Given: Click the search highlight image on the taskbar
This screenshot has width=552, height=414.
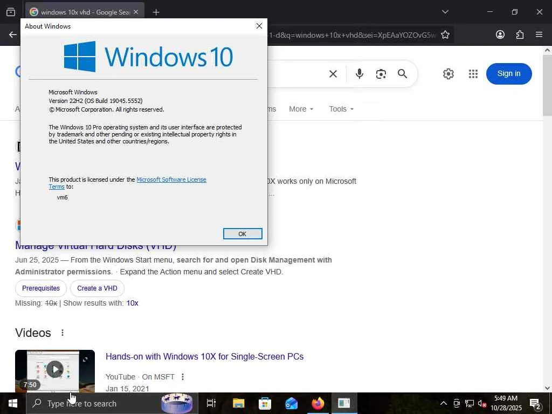Looking at the screenshot, I should (177, 403).
